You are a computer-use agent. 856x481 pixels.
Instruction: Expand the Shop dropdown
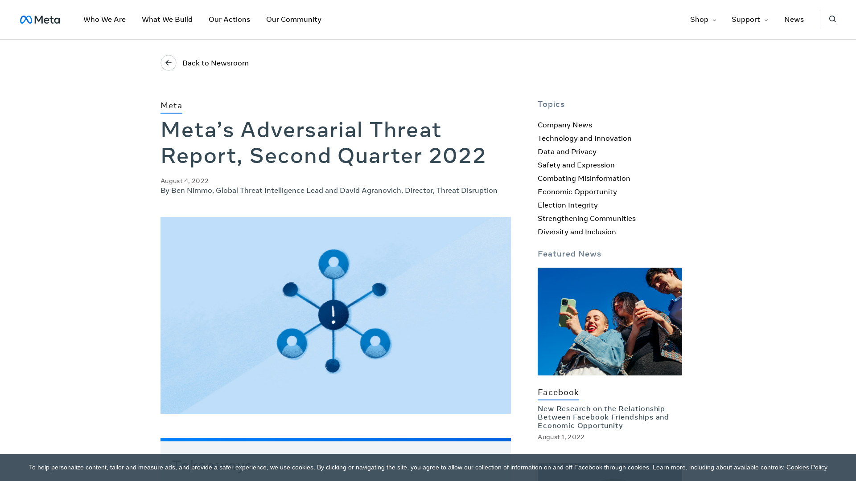[702, 19]
